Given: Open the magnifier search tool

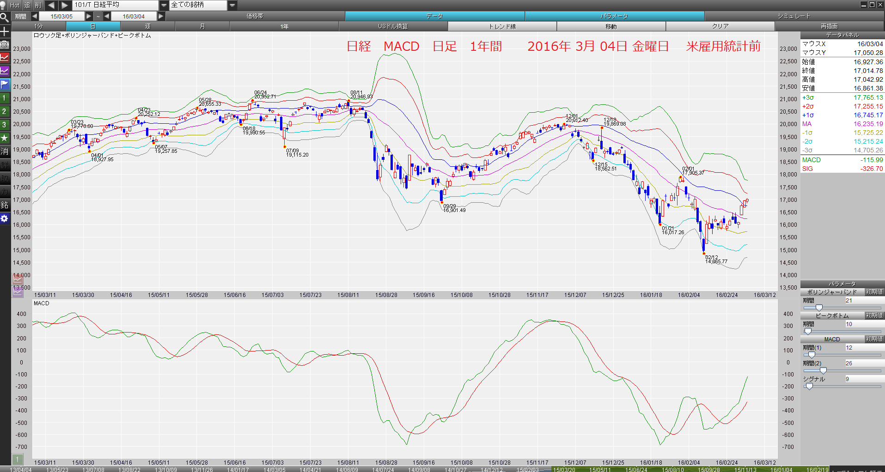Looking at the screenshot, I should pyautogui.click(x=5, y=18).
